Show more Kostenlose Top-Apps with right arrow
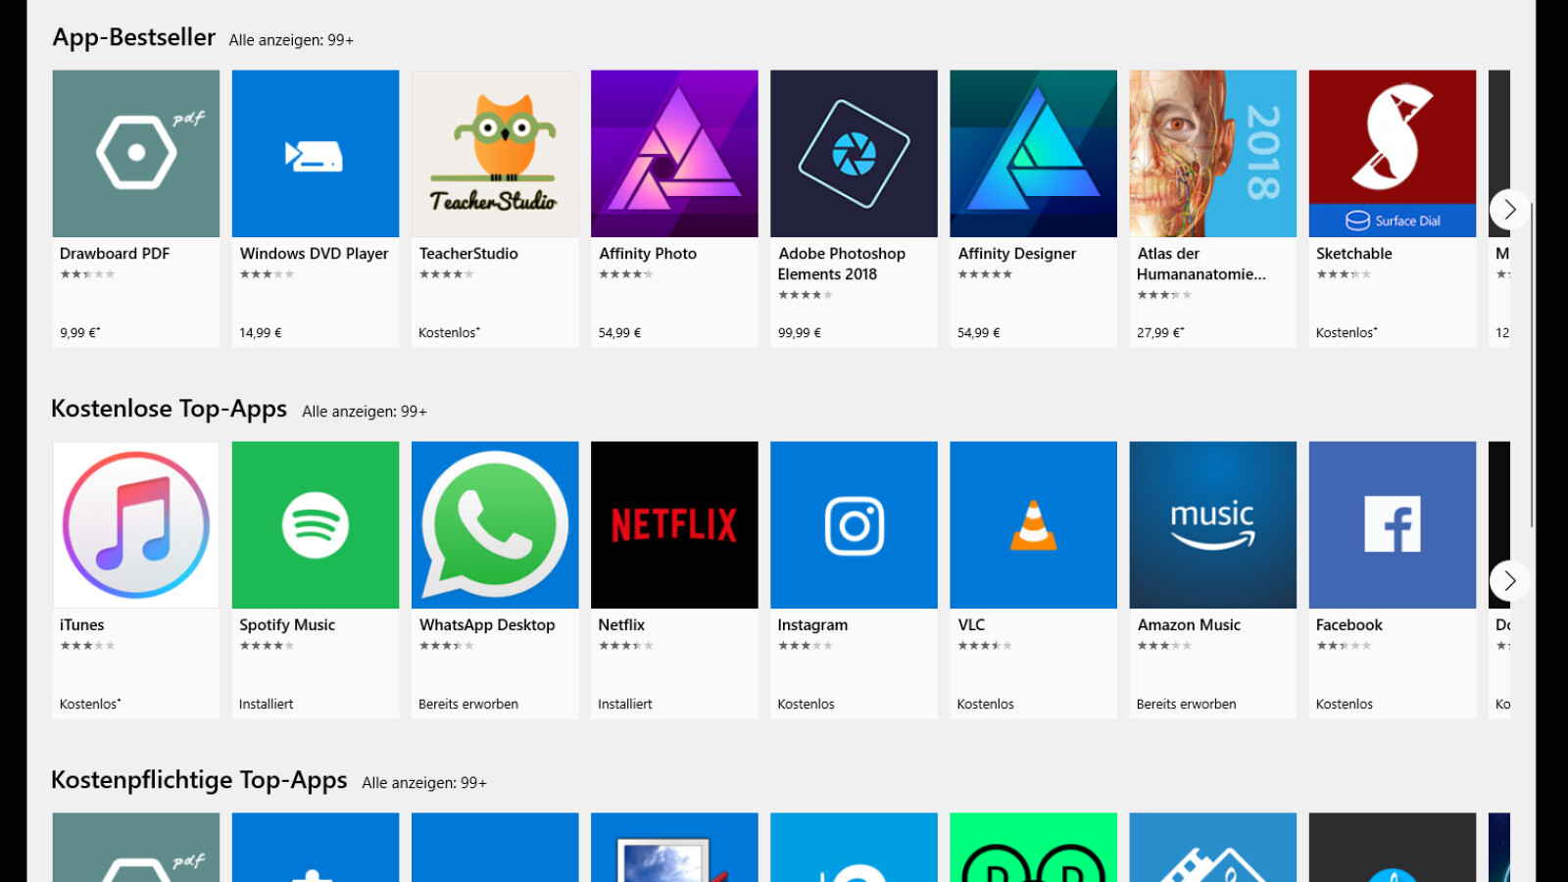 pyautogui.click(x=1509, y=580)
